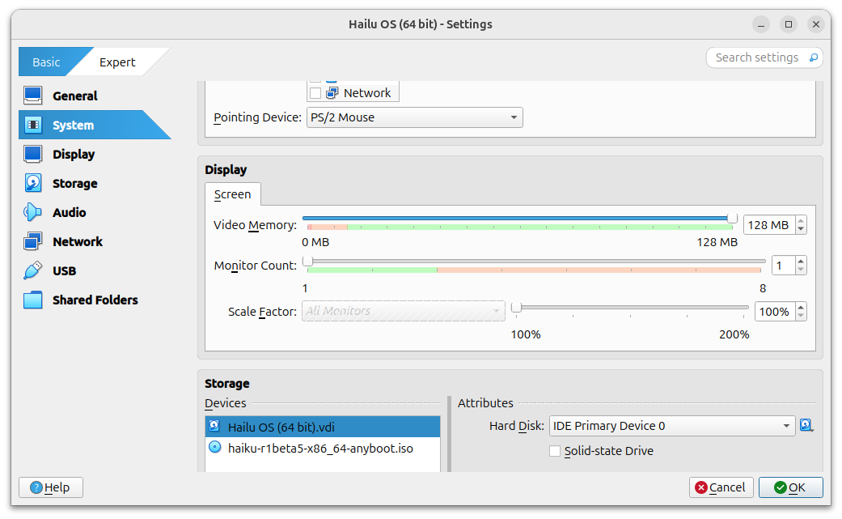Click the search magnifier icon

click(814, 57)
